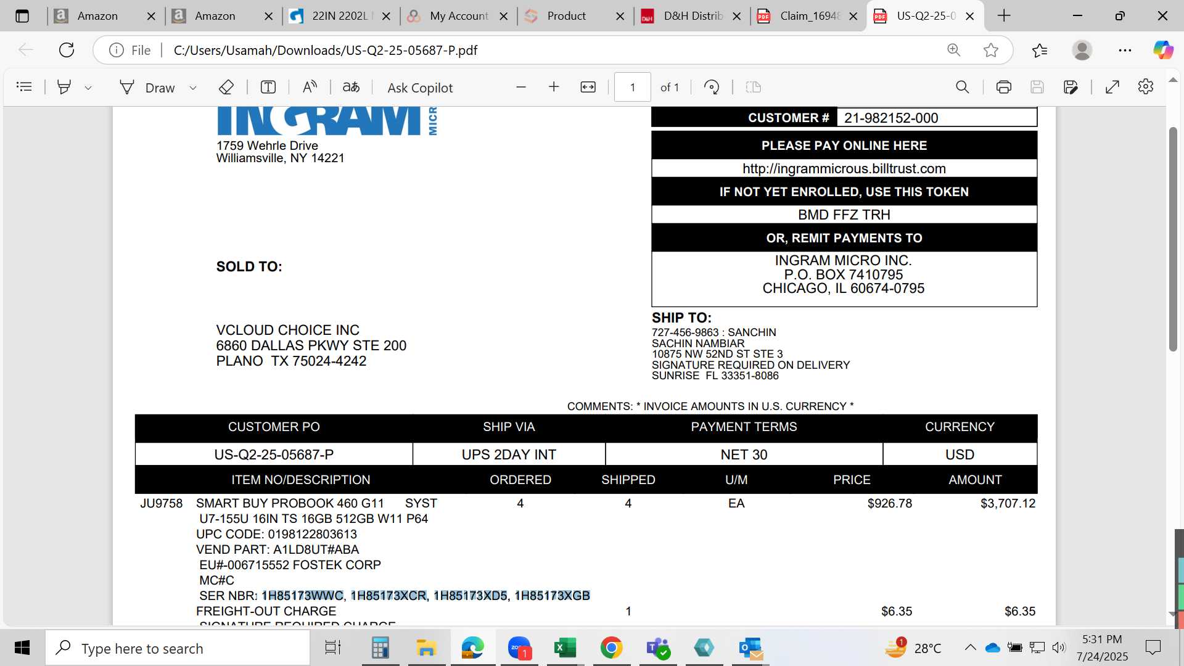
Task: Click scrollbar down arrow
Action: click(1173, 614)
